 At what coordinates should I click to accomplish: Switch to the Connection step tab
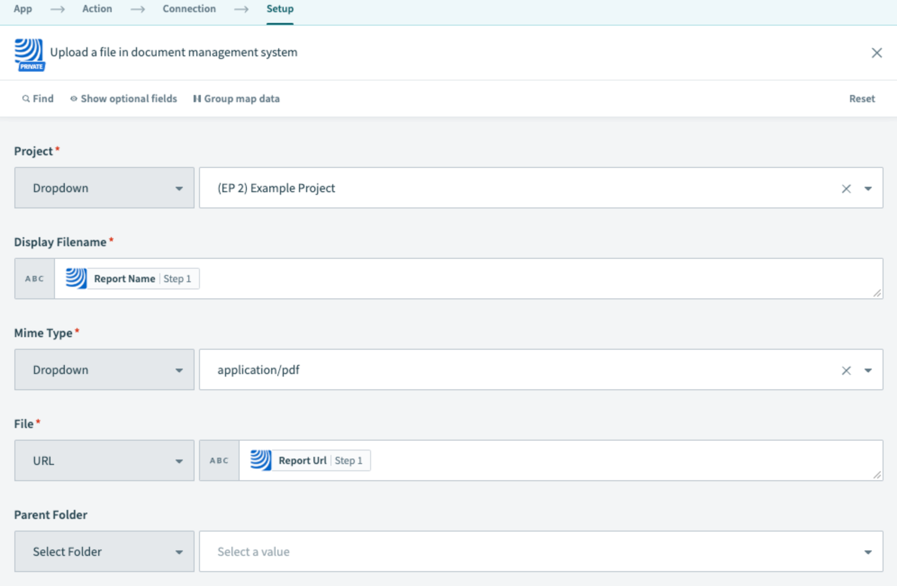(189, 9)
